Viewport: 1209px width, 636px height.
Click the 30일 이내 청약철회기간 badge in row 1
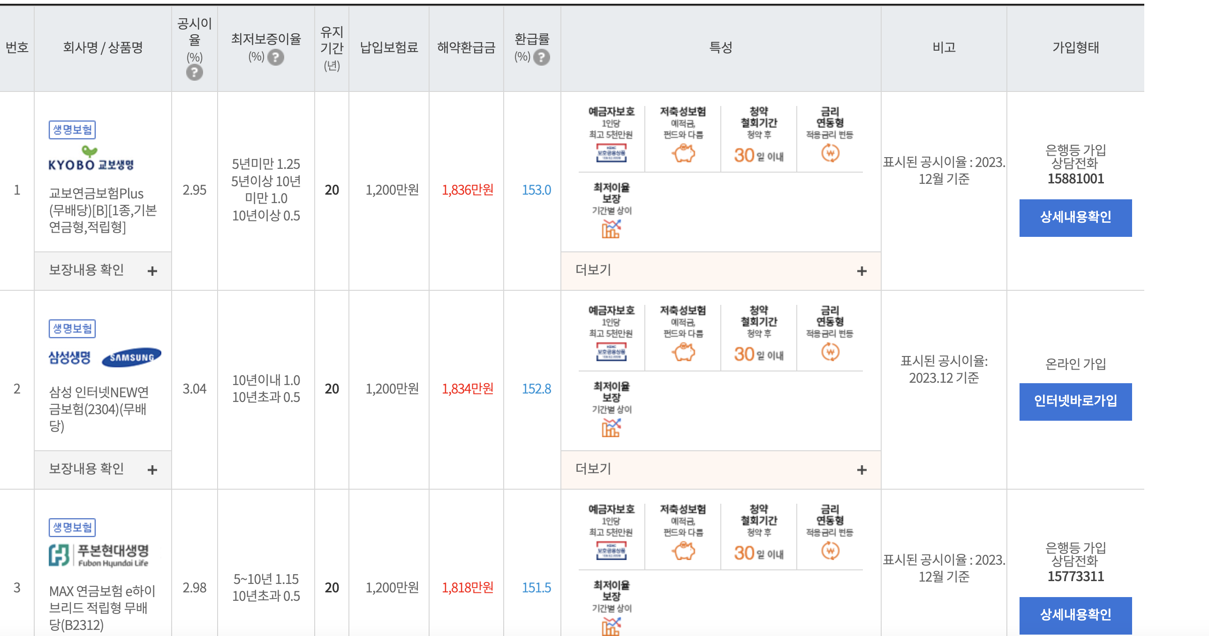point(758,155)
